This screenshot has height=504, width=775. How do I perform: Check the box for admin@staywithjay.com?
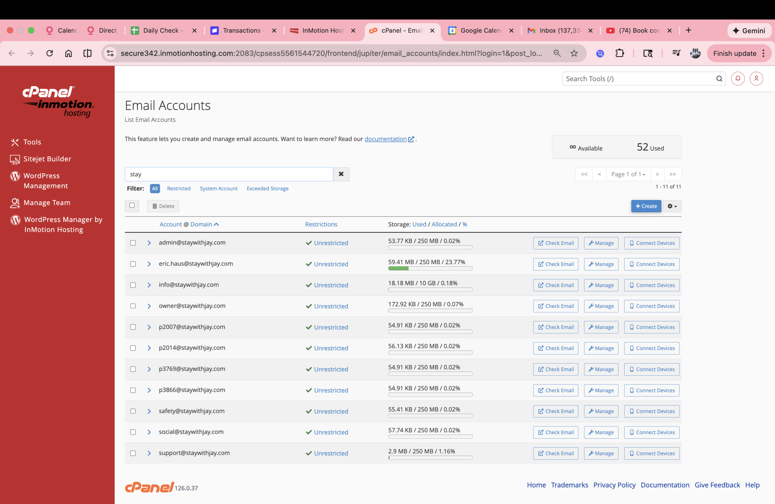[x=133, y=243]
